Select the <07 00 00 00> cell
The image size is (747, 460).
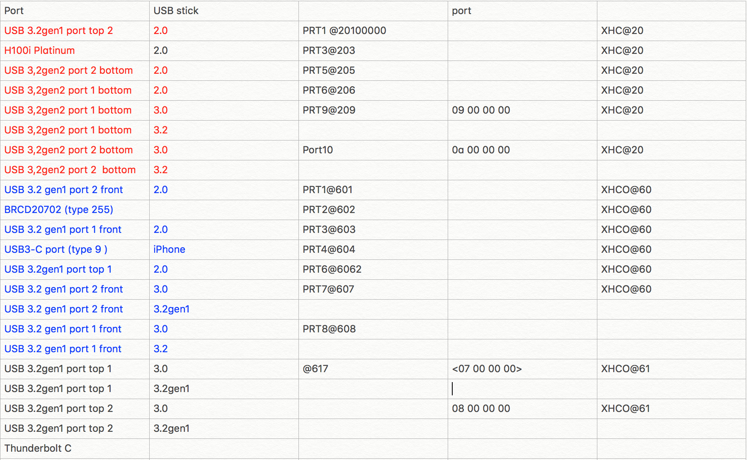486,369
